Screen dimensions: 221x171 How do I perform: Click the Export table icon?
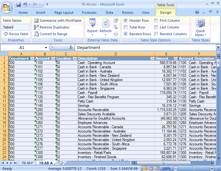coord(92,23)
